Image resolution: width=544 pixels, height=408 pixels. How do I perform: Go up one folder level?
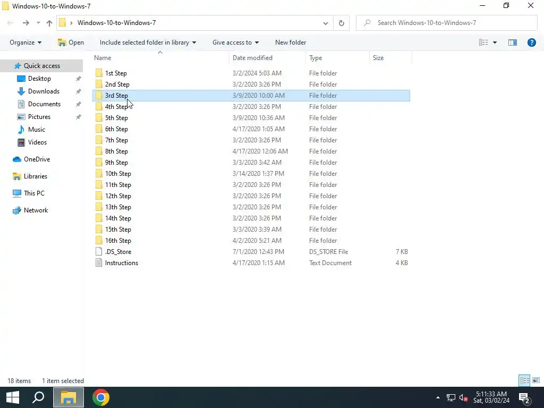click(49, 23)
